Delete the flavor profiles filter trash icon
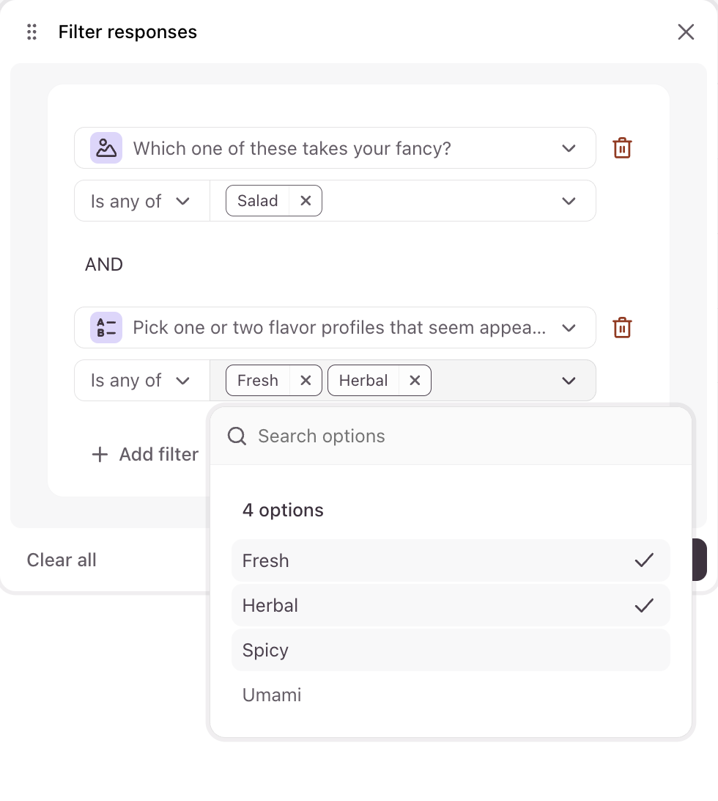Viewport: 718px width, 801px height. (622, 328)
